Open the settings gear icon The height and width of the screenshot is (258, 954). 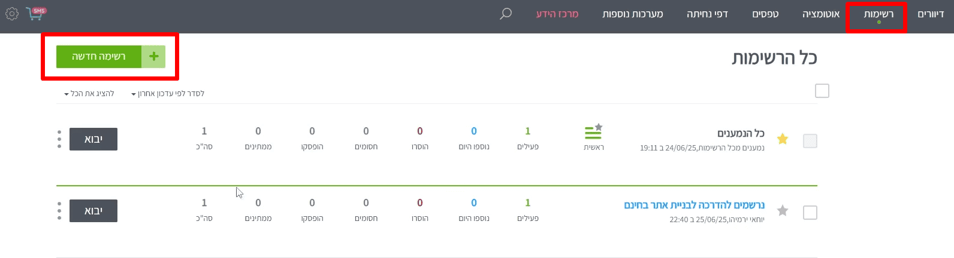pyautogui.click(x=12, y=13)
